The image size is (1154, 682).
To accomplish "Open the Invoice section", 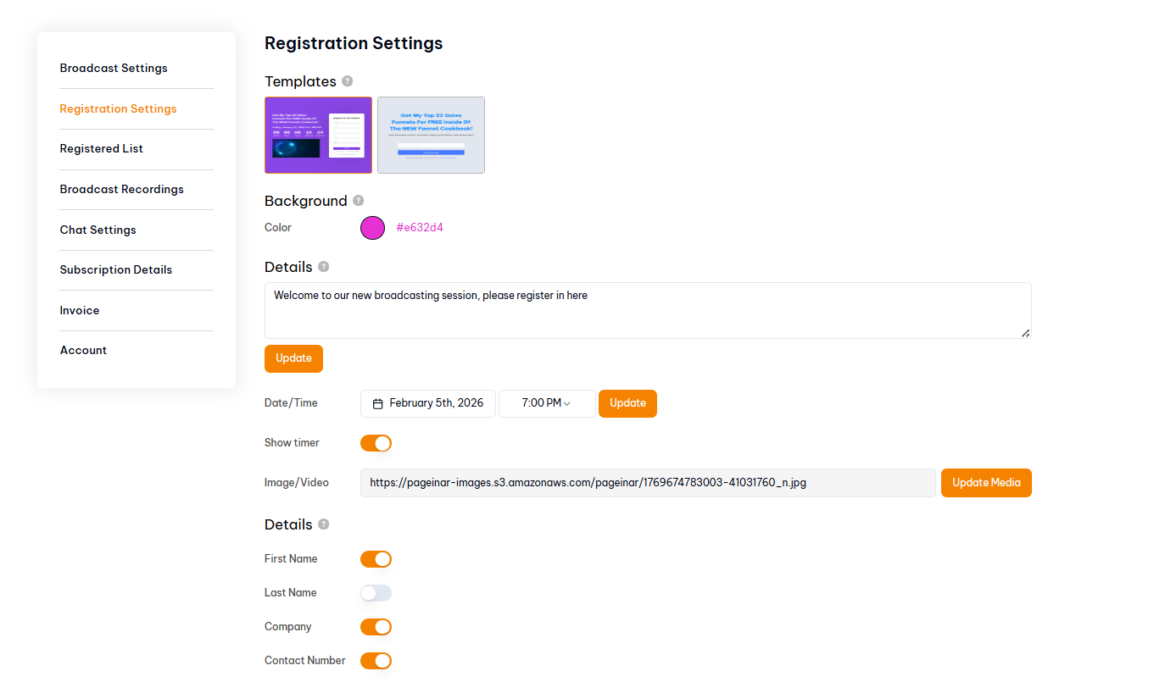I will point(80,310).
